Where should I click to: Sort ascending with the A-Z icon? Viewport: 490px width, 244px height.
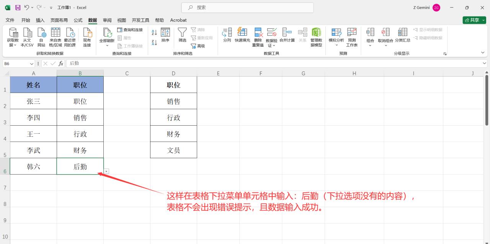coord(155,33)
